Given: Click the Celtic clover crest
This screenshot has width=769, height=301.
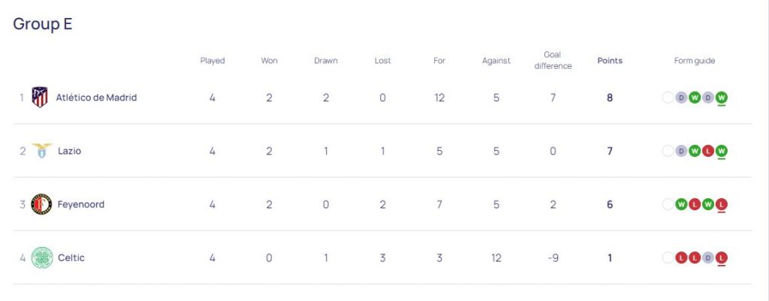Looking at the screenshot, I should click(41, 257).
